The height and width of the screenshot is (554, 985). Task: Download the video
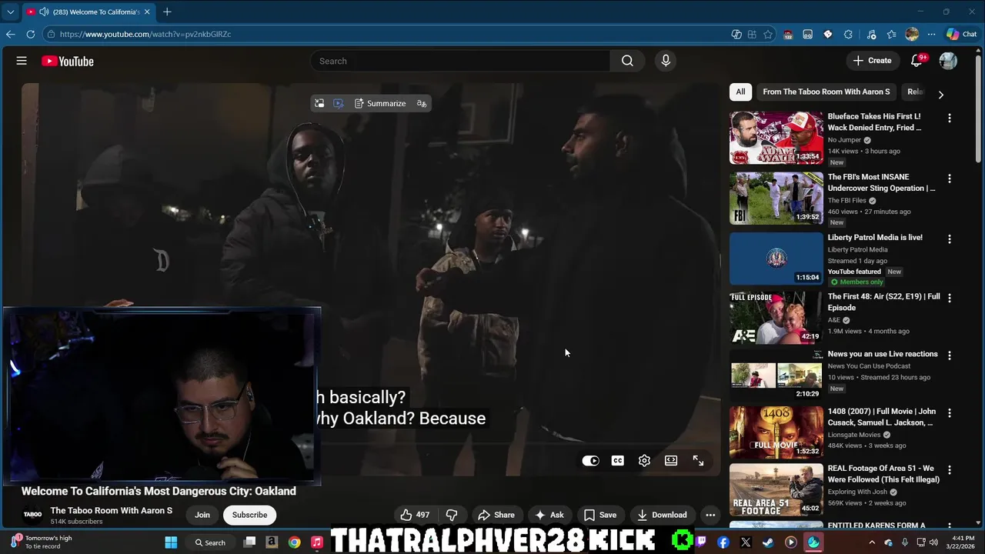(663, 515)
